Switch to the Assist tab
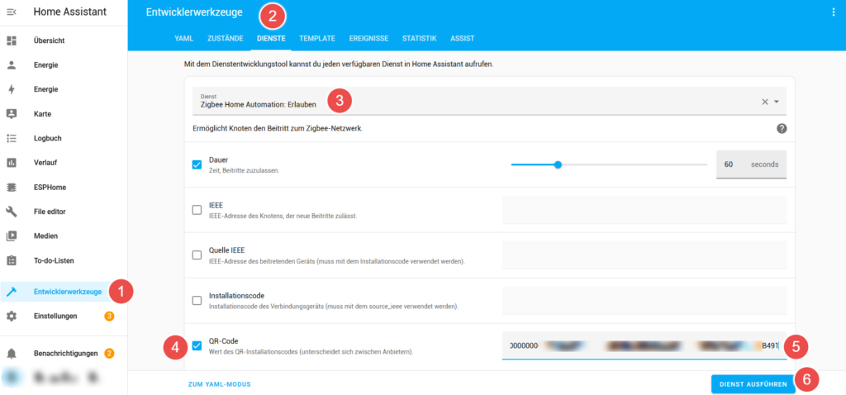This screenshot has width=846, height=395. tap(463, 38)
